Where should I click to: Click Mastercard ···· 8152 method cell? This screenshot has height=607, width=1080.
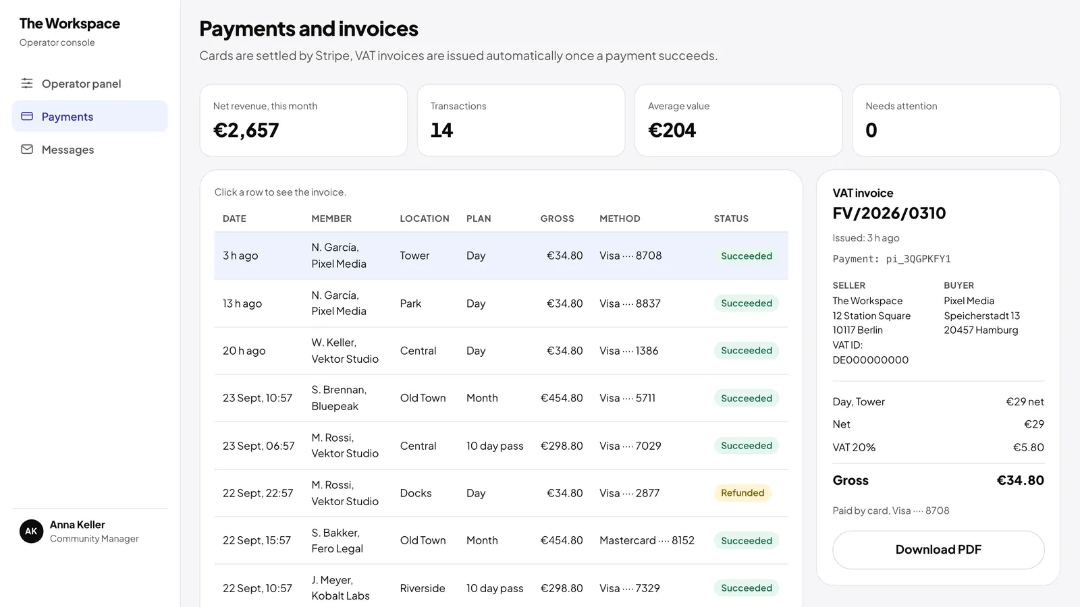coord(647,540)
